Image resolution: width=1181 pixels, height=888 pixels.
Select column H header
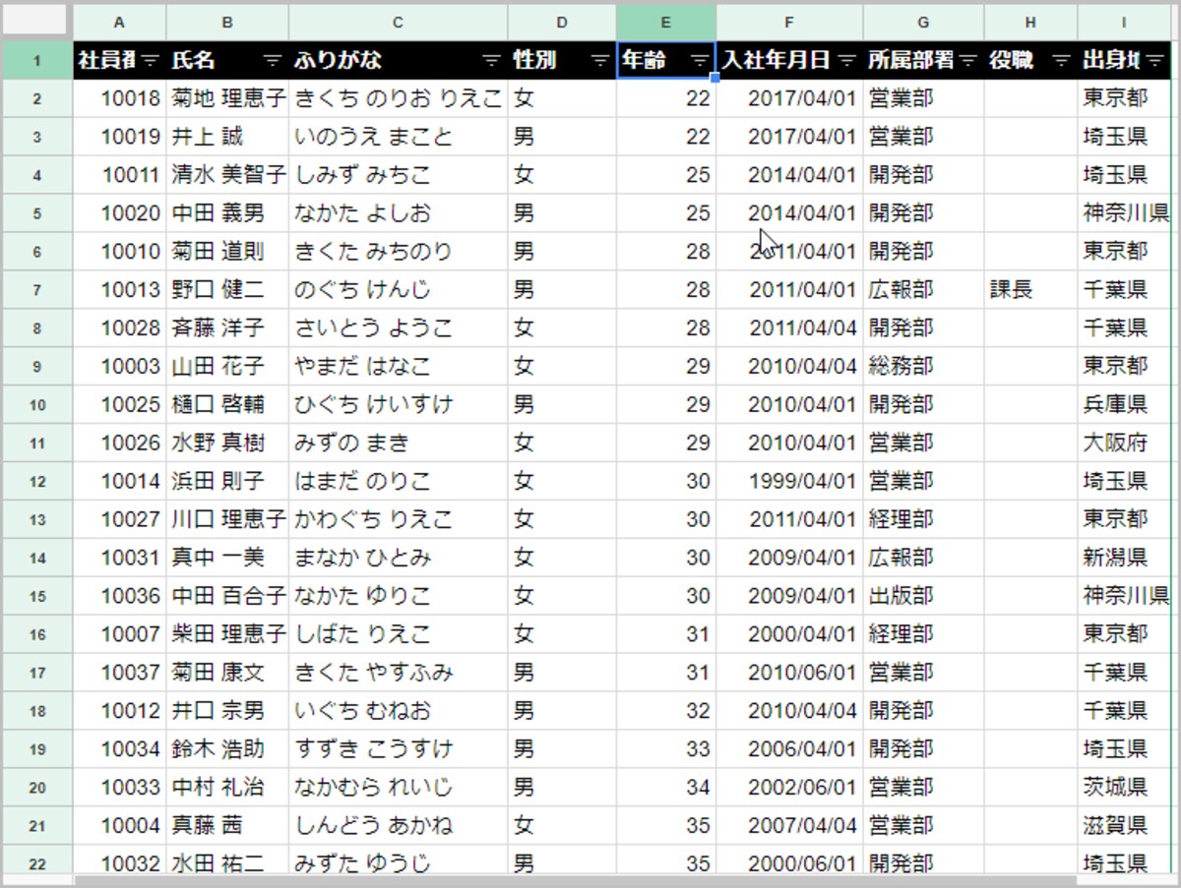tap(1030, 22)
